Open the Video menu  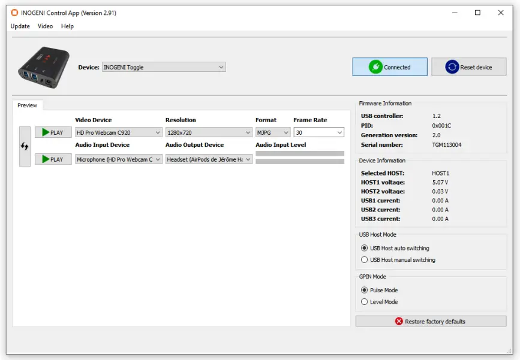tap(45, 26)
